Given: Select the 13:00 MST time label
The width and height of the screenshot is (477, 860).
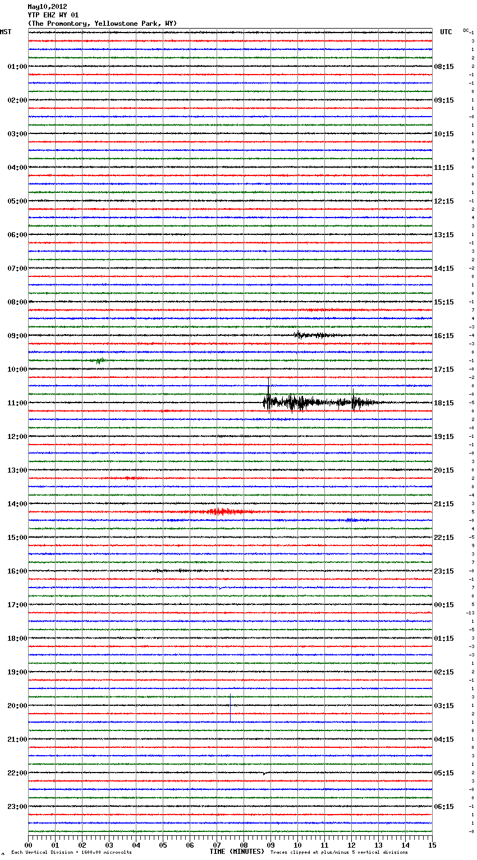Looking at the screenshot, I should click(17, 470).
